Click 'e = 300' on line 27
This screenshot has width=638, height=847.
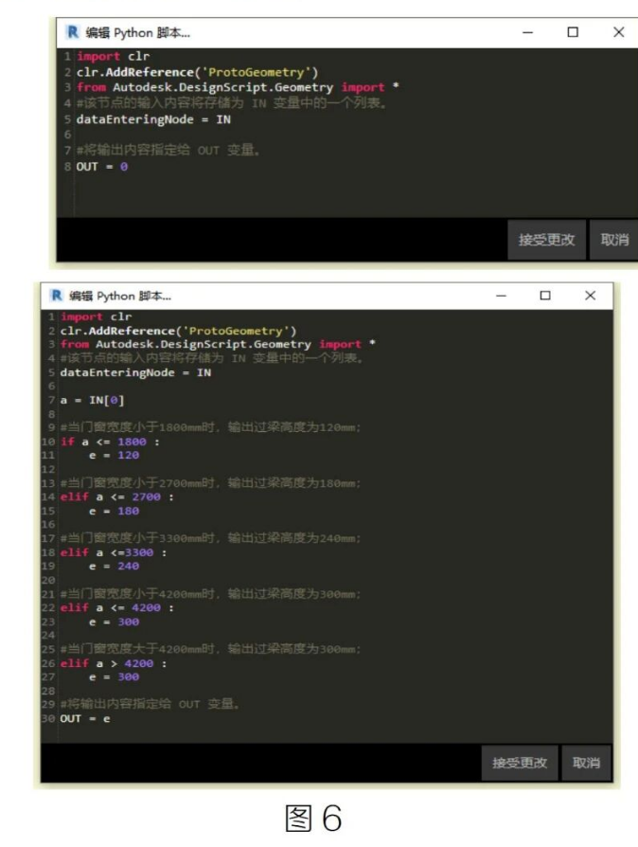114,676
